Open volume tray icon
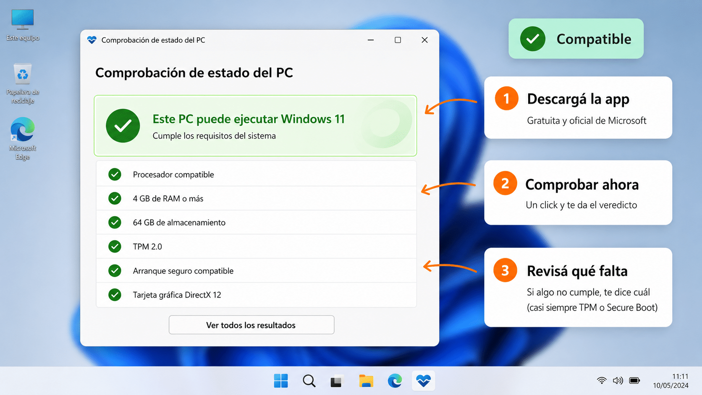Viewport: 702px width, 395px height. pos(618,380)
